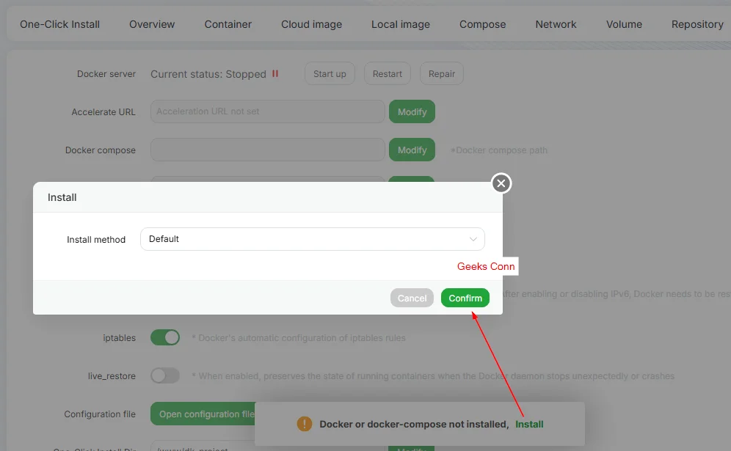
Task: Open the Install method dropdown
Action: point(312,239)
